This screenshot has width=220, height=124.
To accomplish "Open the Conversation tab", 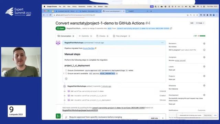I will point(66,36).
